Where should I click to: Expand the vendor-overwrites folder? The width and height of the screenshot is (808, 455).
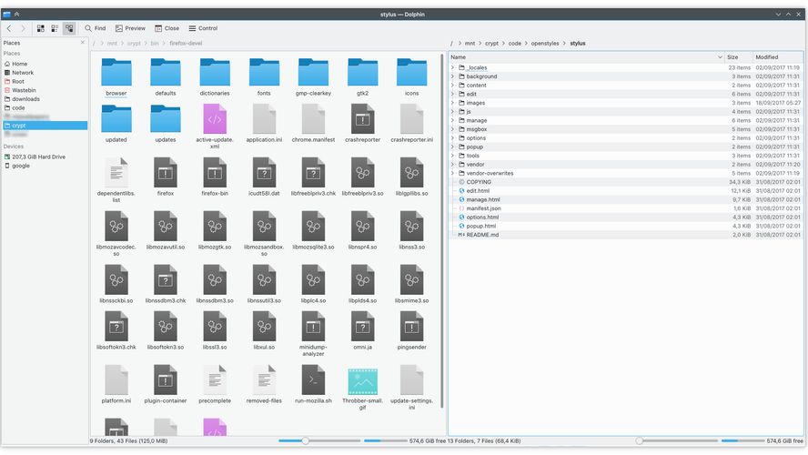coord(453,173)
